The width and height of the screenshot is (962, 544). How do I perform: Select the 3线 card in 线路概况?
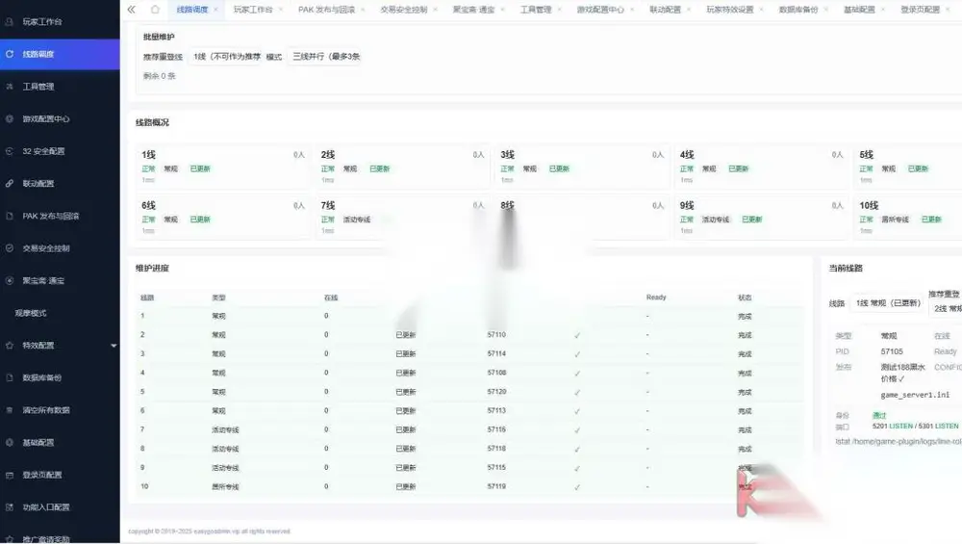pos(582,167)
